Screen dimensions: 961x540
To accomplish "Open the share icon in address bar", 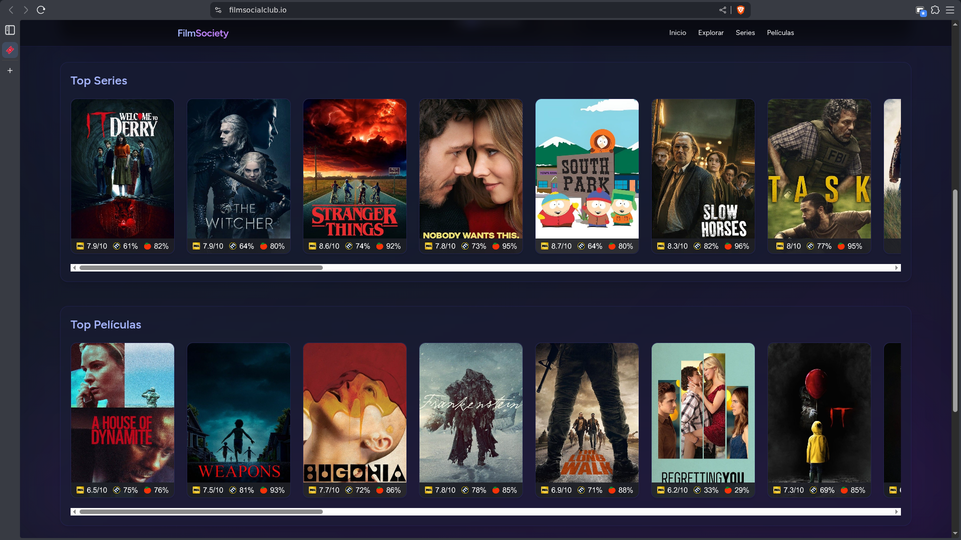I will pos(722,10).
